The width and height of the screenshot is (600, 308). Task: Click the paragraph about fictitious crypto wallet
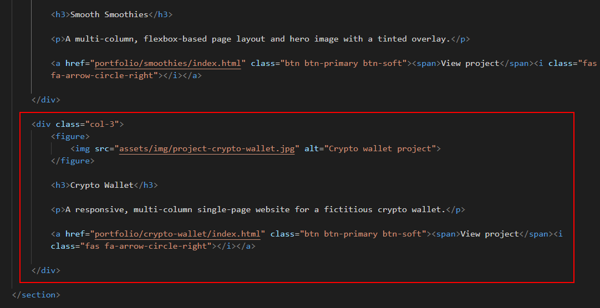click(258, 210)
